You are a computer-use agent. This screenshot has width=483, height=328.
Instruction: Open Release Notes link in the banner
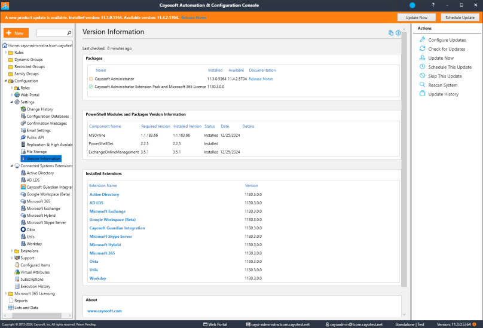point(194,17)
